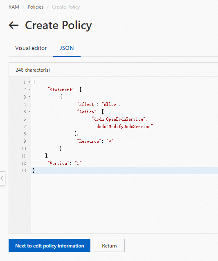Click the "Action" key on line 5
The height and width of the screenshot is (261, 218).
87,112
